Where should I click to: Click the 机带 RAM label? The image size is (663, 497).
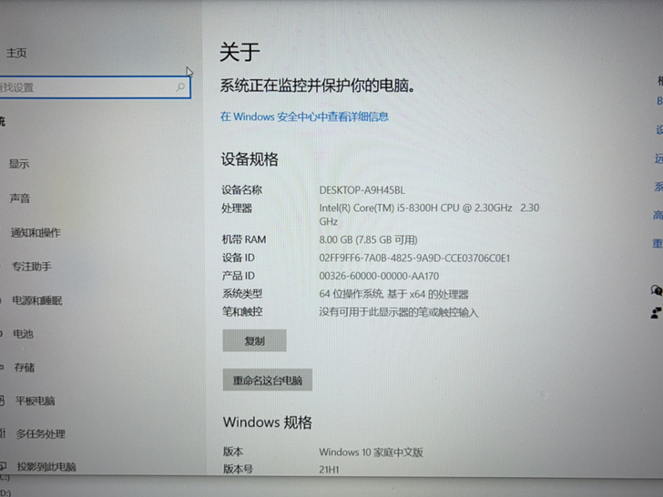[244, 239]
